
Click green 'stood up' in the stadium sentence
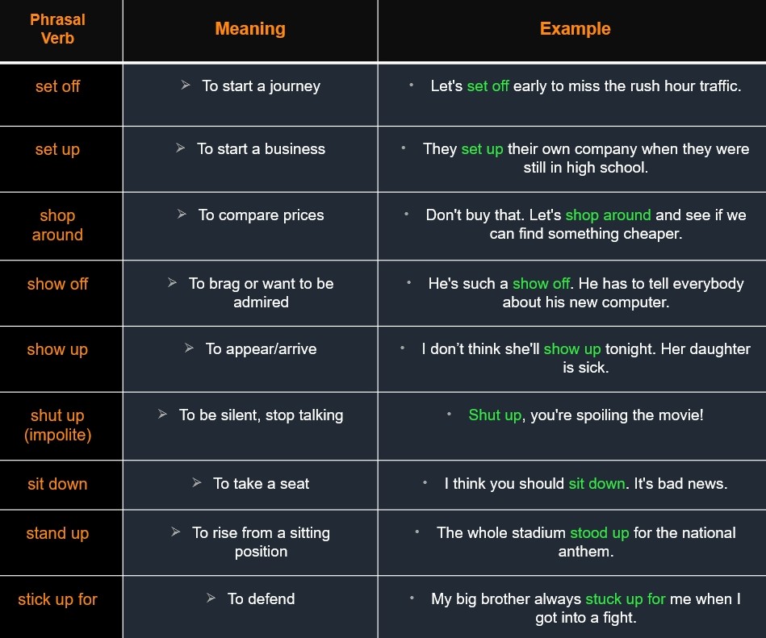click(600, 532)
